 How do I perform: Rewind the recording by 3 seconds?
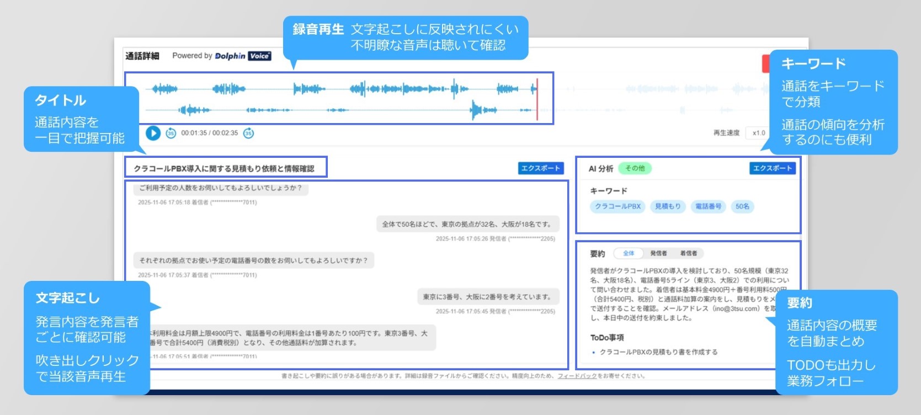pyautogui.click(x=171, y=133)
